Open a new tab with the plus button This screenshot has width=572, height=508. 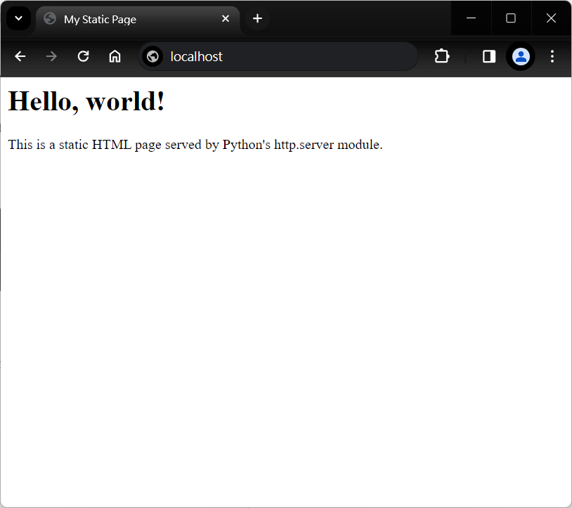coord(256,19)
